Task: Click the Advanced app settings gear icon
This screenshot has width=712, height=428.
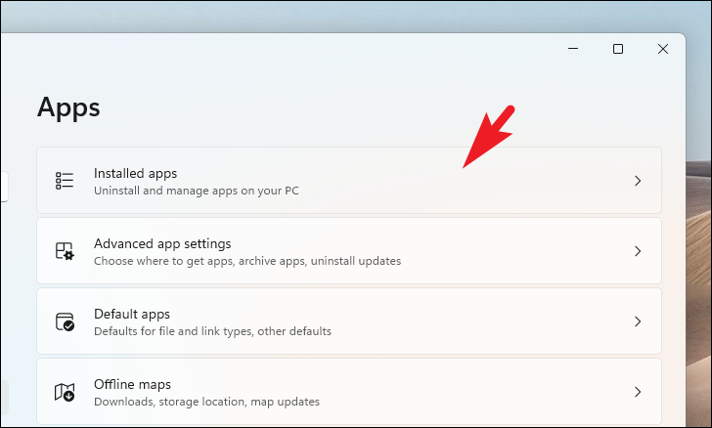Action: coord(65,251)
